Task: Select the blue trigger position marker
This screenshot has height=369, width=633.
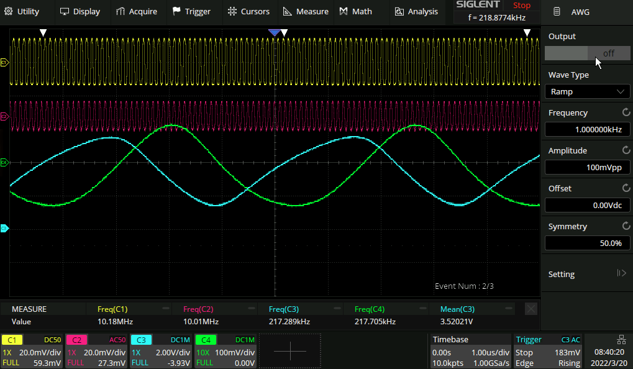Action: coord(274,32)
